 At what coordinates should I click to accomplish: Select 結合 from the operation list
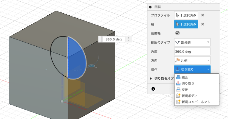197,77
